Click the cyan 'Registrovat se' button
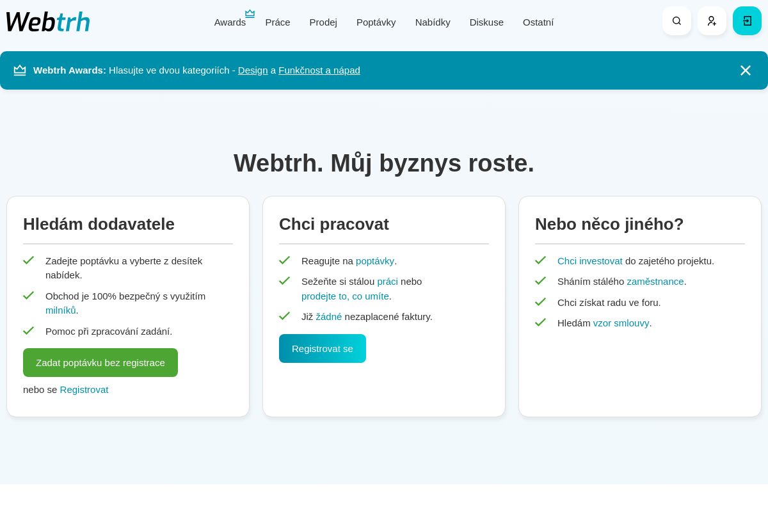This screenshot has height=512, width=768. click(x=323, y=348)
